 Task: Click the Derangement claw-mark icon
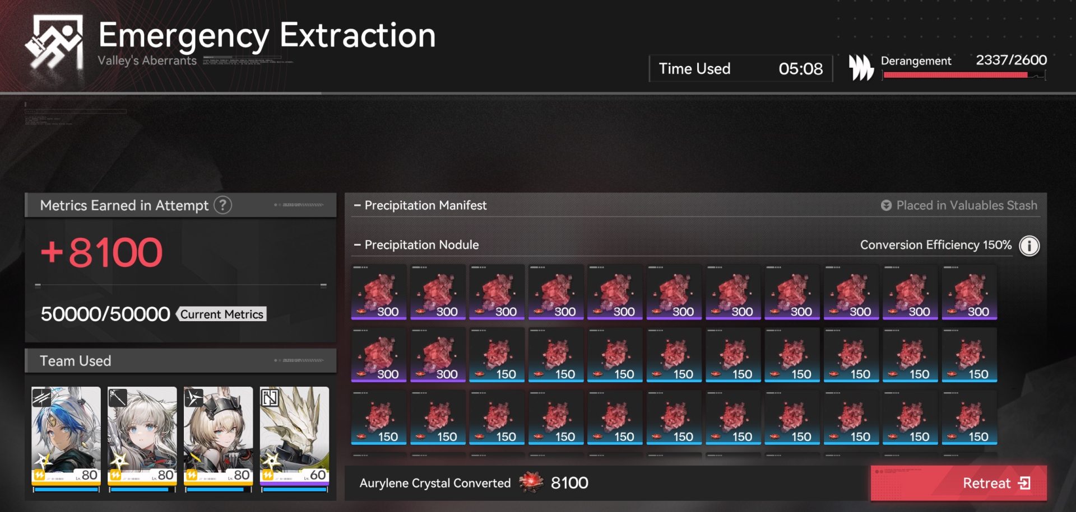tap(861, 68)
